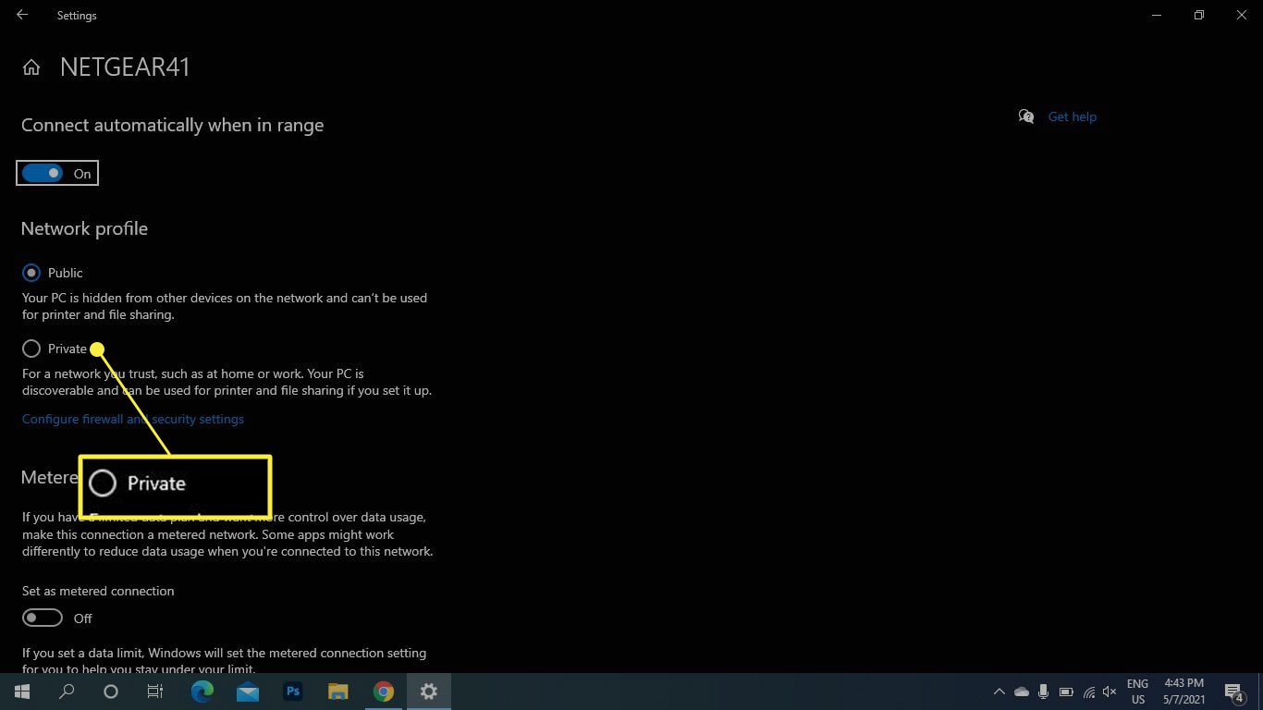Click the Get help chat bubble icon
Screen dimensions: 1263x710
point(1025,116)
